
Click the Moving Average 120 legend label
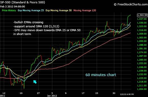point(85,10)
